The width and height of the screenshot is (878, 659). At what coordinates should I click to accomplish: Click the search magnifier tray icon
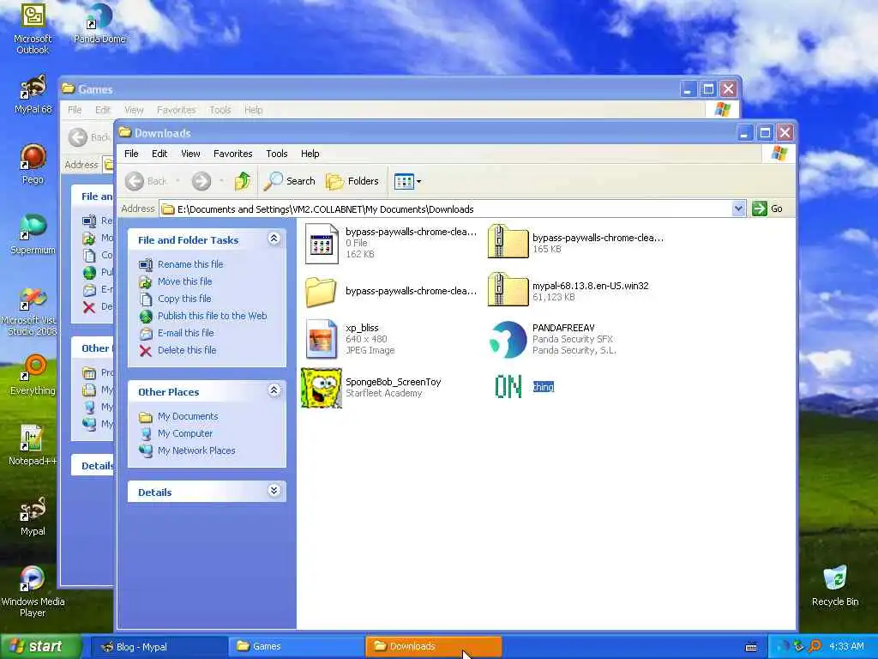click(815, 647)
